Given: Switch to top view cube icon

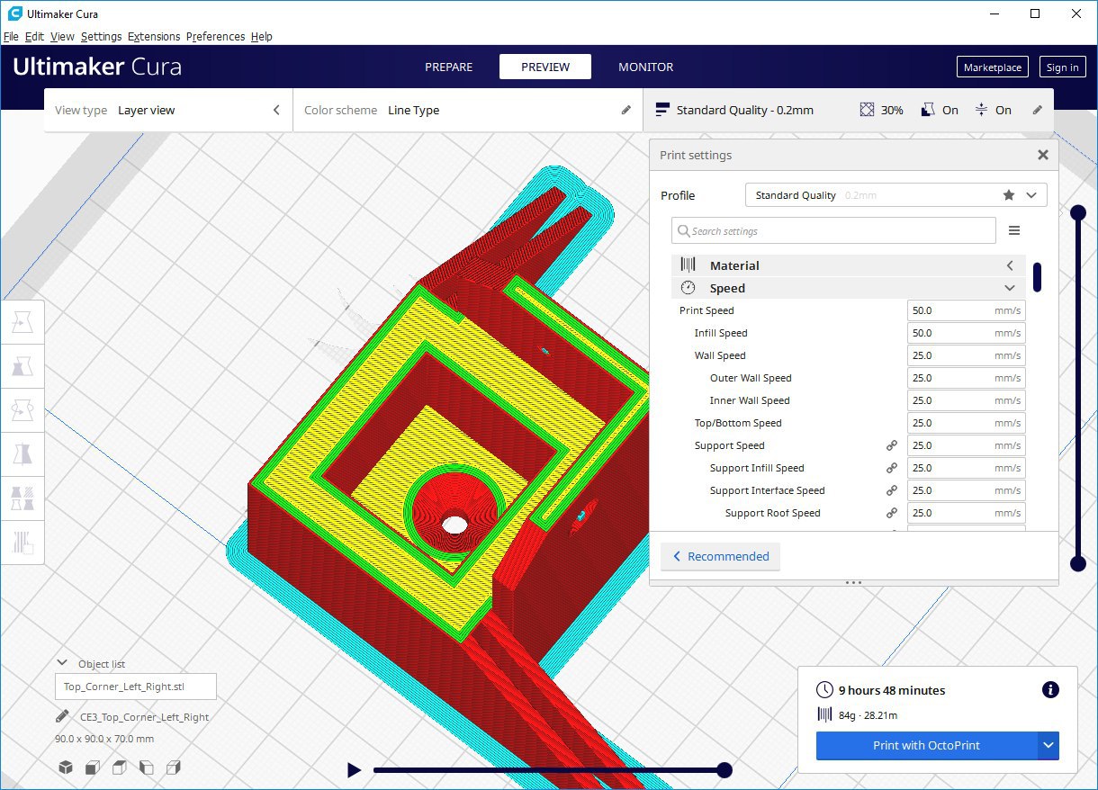Looking at the screenshot, I should coord(120,768).
